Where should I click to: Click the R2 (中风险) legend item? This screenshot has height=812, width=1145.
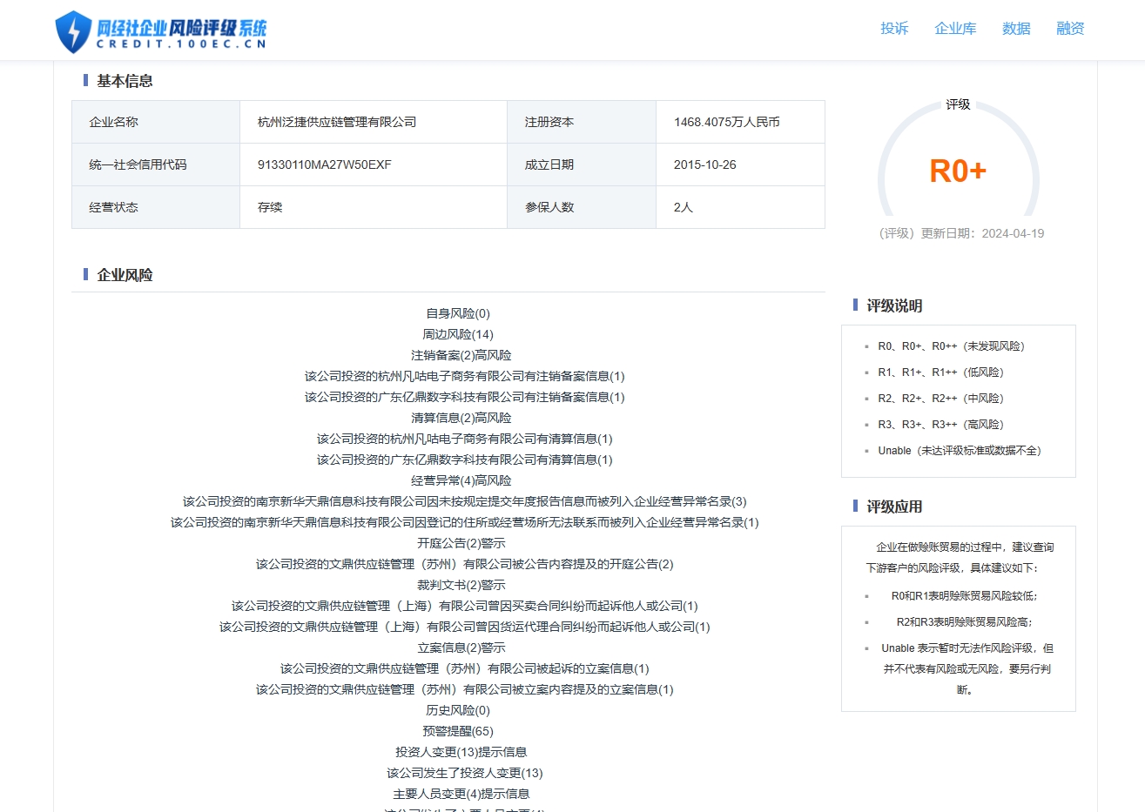click(x=941, y=399)
